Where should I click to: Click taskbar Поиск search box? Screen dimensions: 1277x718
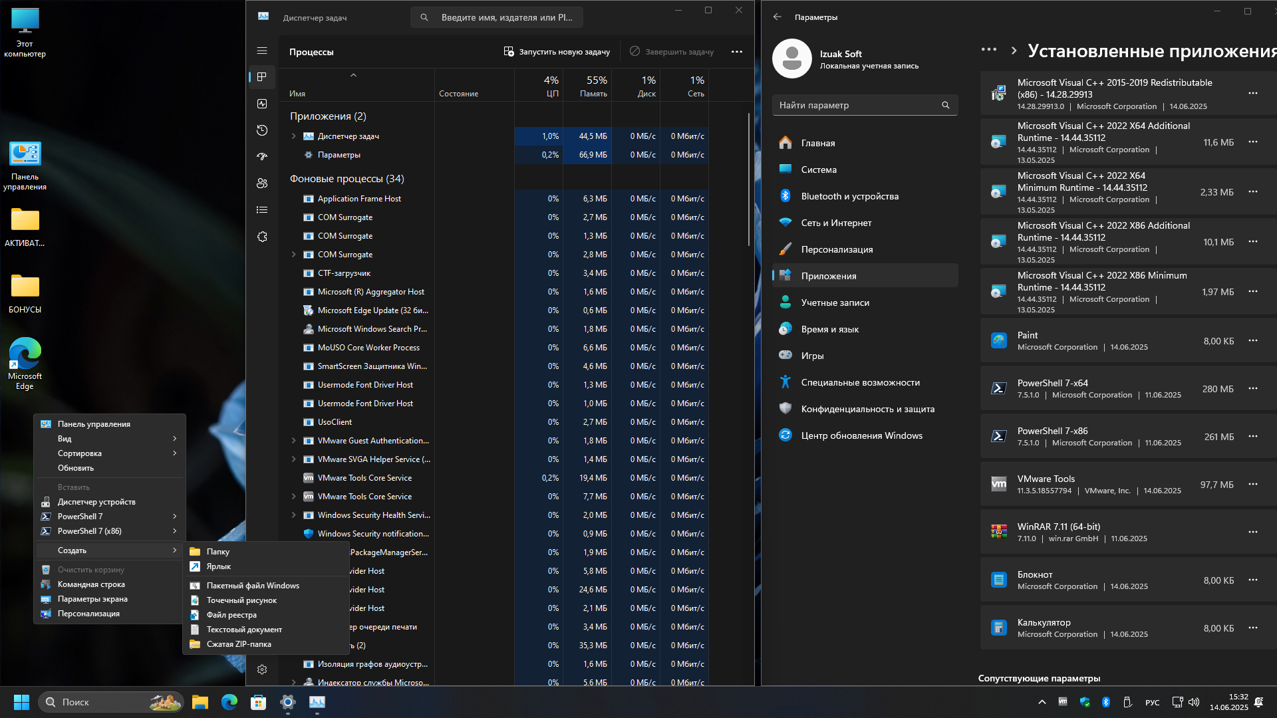111,702
